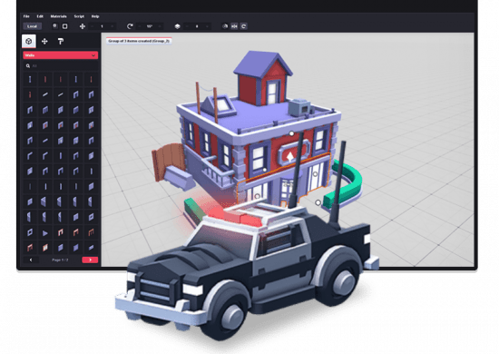Click the circular arrow icon at toolbar end
The width and height of the screenshot is (499, 354).
(x=244, y=26)
